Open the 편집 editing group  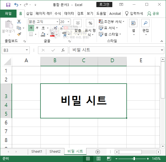[x=146, y=27]
